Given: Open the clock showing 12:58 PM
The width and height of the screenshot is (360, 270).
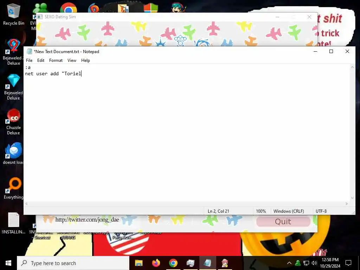Looking at the screenshot, I should (x=330, y=263).
